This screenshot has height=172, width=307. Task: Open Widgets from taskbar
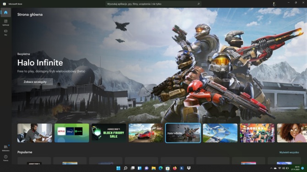click(x=140, y=168)
